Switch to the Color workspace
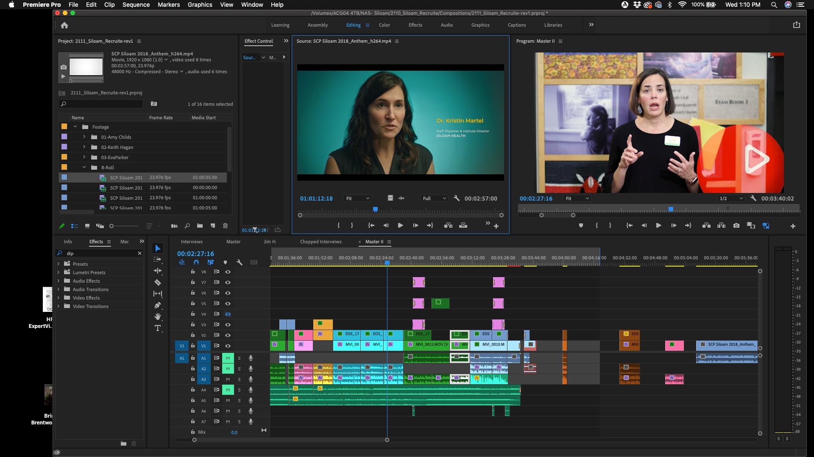The width and height of the screenshot is (814, 457). click(384, 25)
